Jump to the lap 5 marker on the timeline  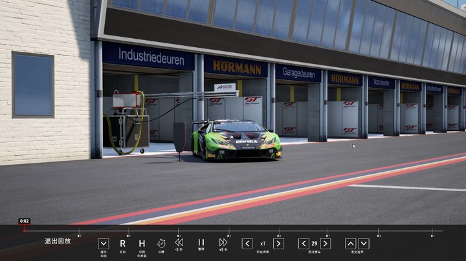point(229,231)
